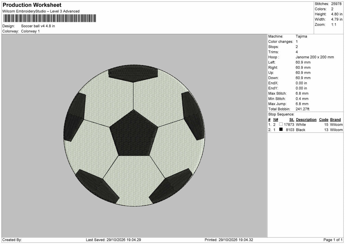This screenshot has height=244, width=345.
Task: Click the Min Stitch value '0.4 mm'
Action: coord(302,98)
